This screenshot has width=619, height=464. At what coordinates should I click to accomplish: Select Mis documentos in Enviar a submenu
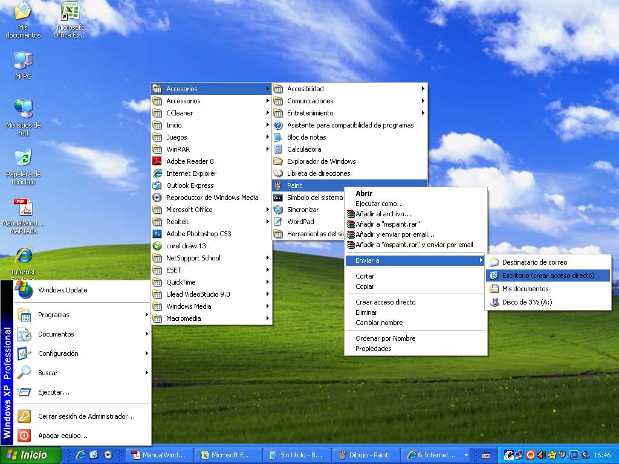(x=548, y=289)
